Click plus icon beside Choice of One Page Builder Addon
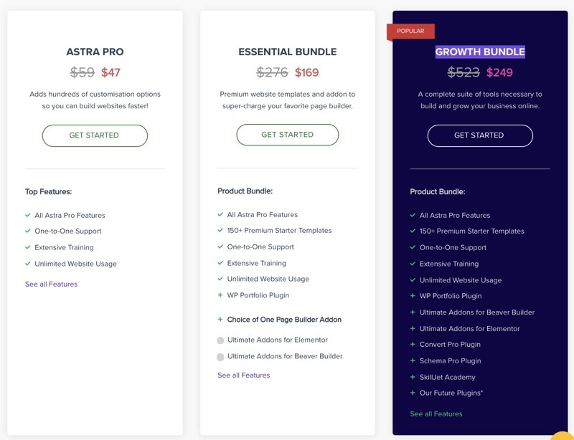This screenshot has height=440, width=574. [220, 320]
